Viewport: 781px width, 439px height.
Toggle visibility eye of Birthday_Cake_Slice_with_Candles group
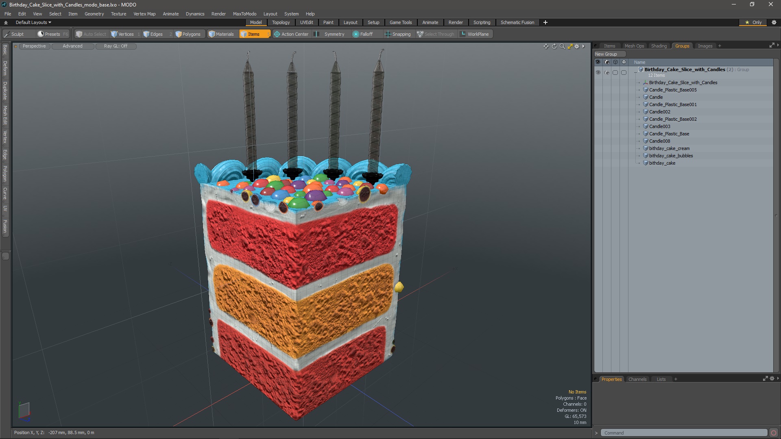[x=598, y=72]
